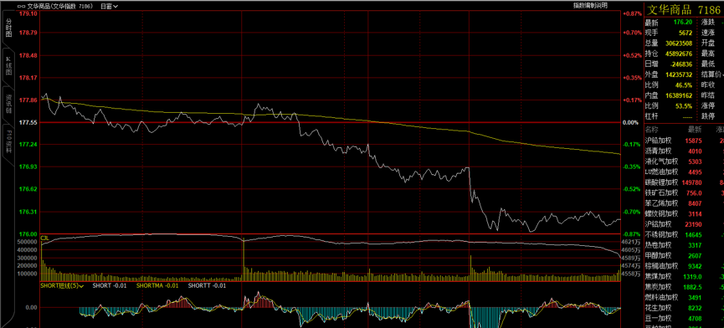The image size is (724, 328).
Task: Select the 碳酸锂加权 row
Action: tap(685, 182)
